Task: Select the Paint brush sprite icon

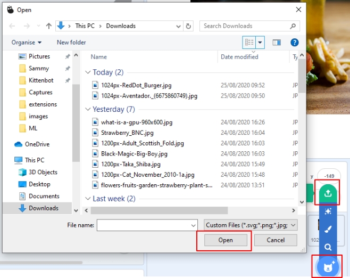Action: (328, 230)
